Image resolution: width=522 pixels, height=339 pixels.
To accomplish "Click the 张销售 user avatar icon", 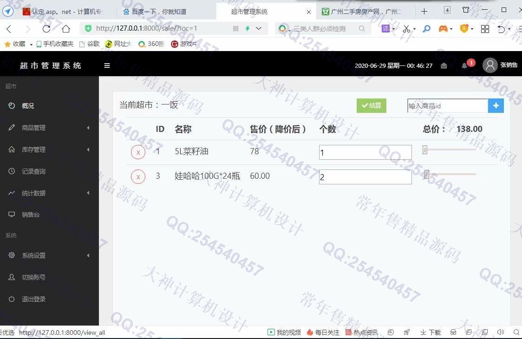I will [x=489, y=65].
